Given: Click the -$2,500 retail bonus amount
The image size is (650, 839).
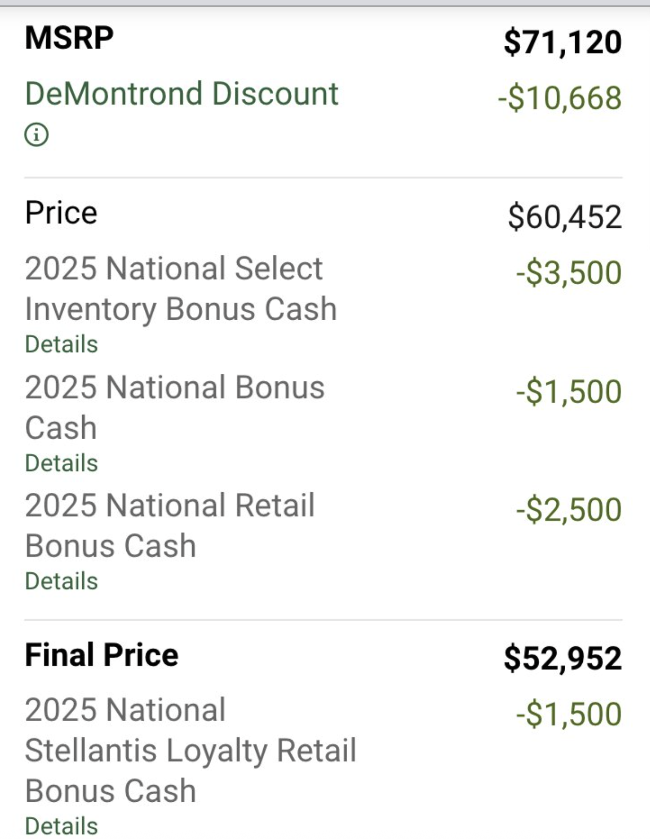Looking at the screenshot, I should [x=569, y=510].
